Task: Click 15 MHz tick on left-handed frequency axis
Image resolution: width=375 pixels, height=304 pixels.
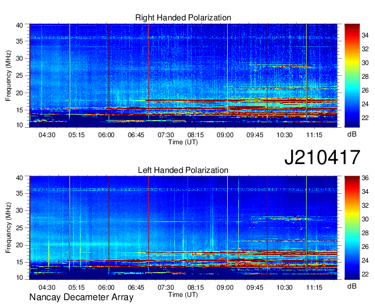Action: (x=19, y=262)
